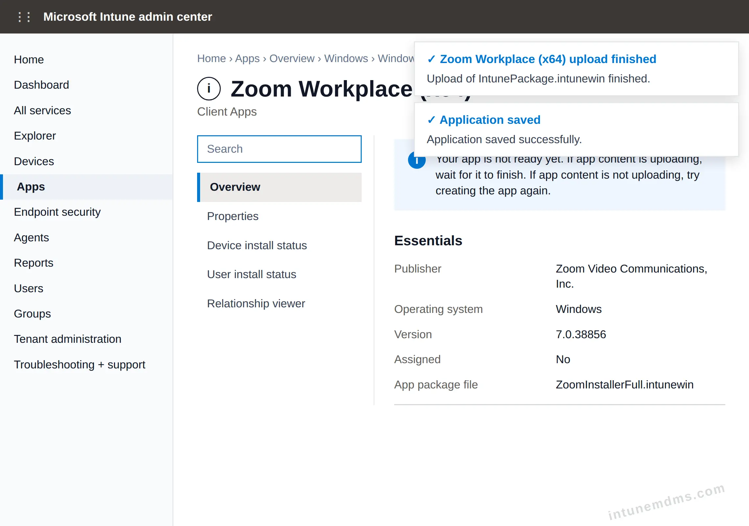Click Microsoft Intune admin center title
The width and height of the screenshot is (749, 526).
tap(127, 17)
